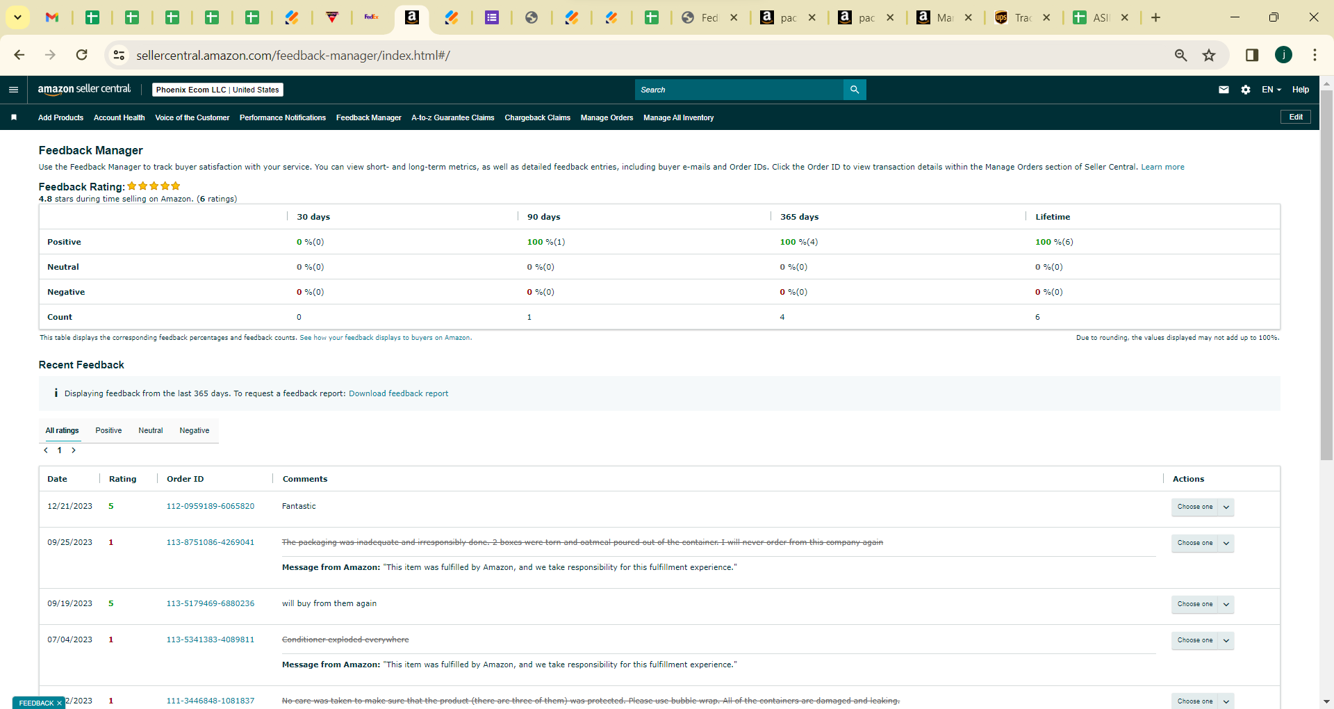The width and height of the screenshot is (1334, 709).
Task: Open Voice of the Customer
Action: [192, 117]
